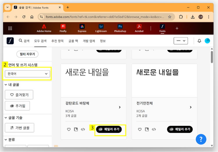Open Photoshop shortcut
The image size is (218, 152).
(x=120, y=28)
